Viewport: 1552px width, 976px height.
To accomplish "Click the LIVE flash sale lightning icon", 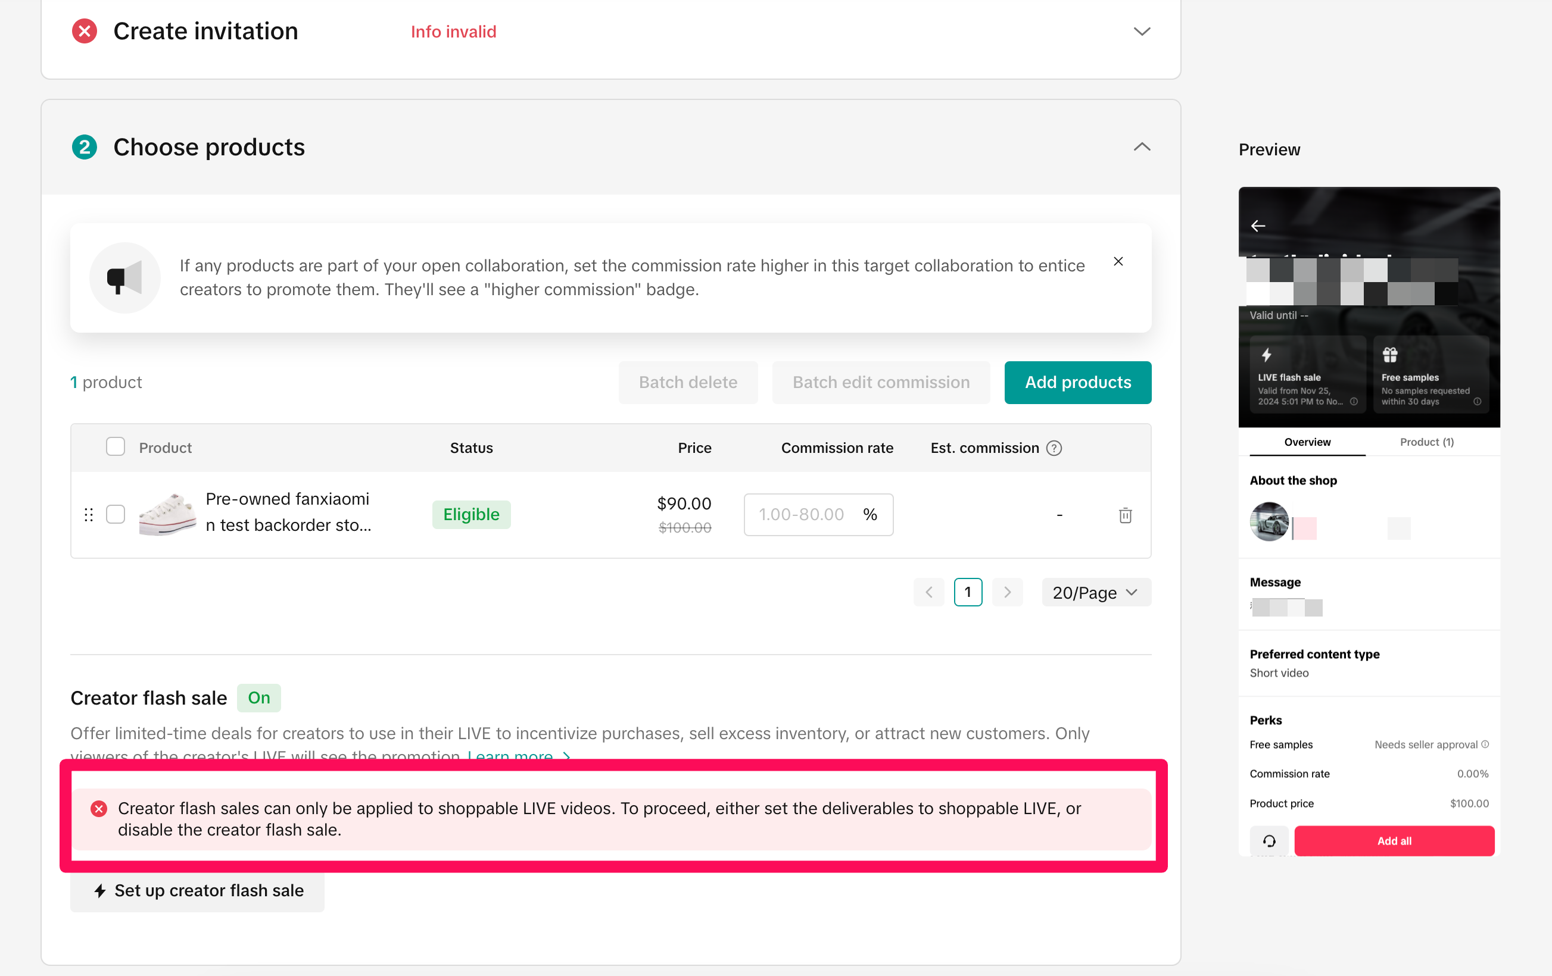I will (1266, 355).
